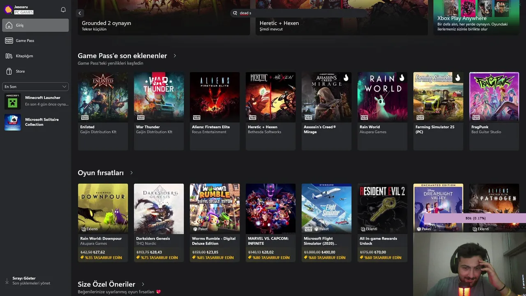
Task: Click %75 TASARRUF EDİN on Darksiders Genesis
Action: point(157,258)
